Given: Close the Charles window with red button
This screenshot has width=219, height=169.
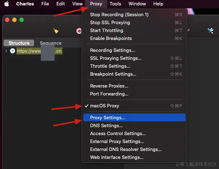Looking at the screenshot, I should coord(7,20).
